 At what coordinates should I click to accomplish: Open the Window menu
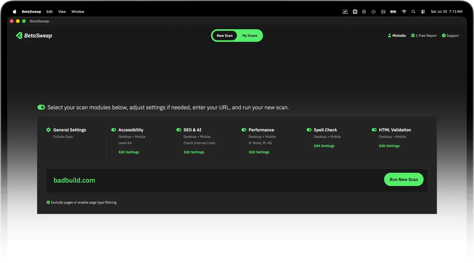(78, 11)
